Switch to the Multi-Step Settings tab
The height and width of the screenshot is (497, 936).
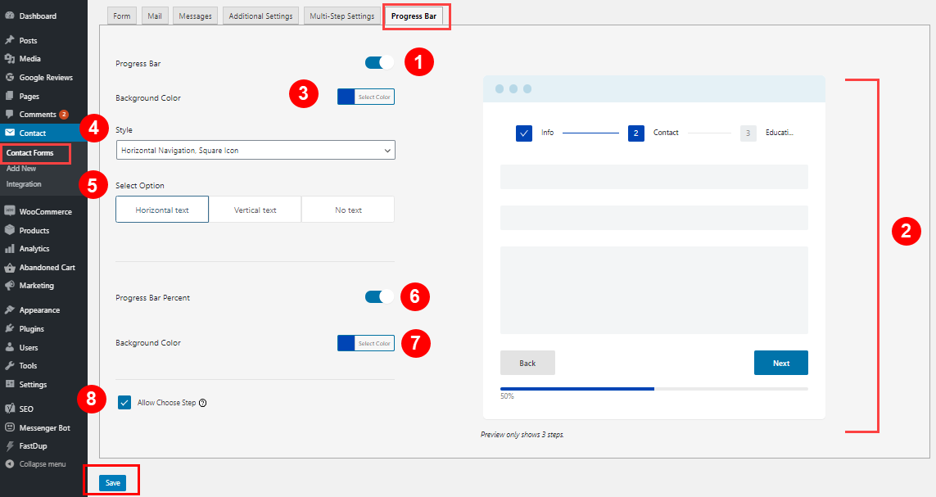[x=342, y=16]
